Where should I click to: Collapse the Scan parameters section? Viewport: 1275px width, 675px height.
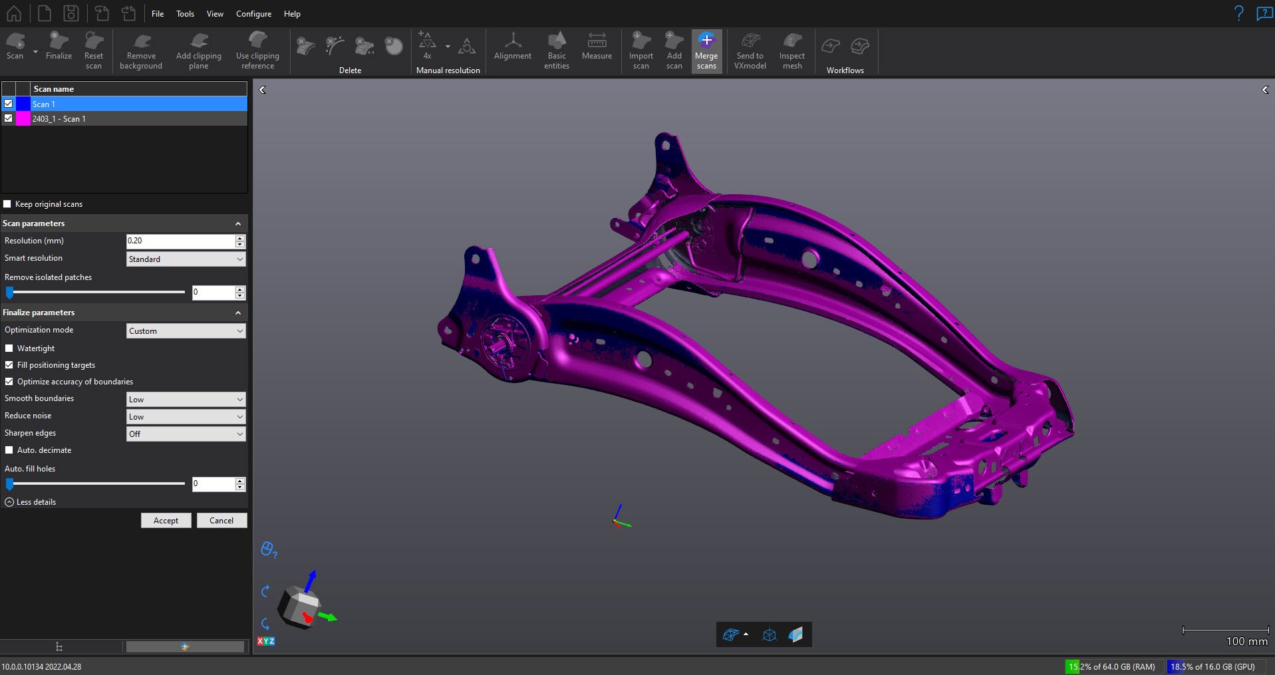238,223
